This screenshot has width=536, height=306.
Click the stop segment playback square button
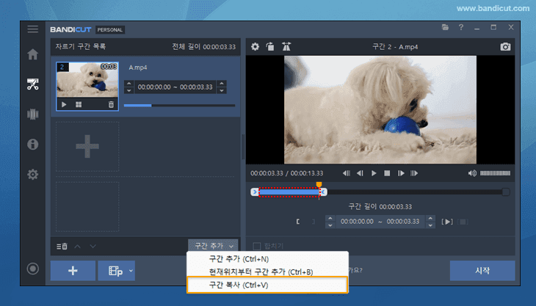(463, 222)
